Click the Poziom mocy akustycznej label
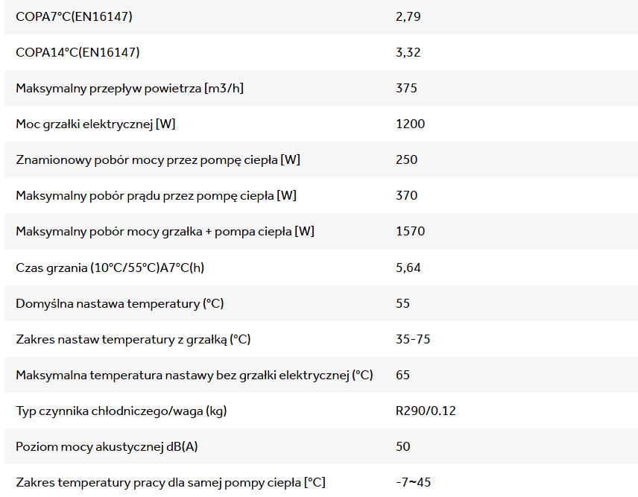The image size is (638, 497). (107, 446)
